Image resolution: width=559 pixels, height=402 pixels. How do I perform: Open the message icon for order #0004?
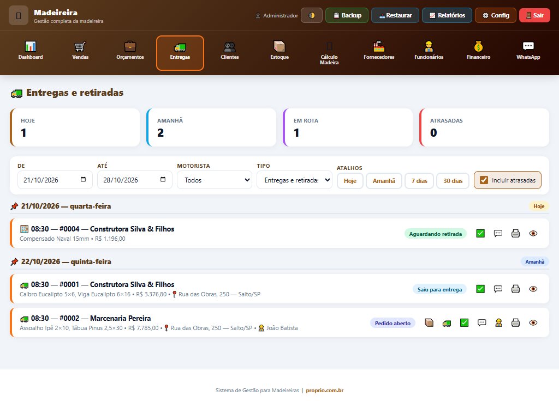(x=498, y=233)
